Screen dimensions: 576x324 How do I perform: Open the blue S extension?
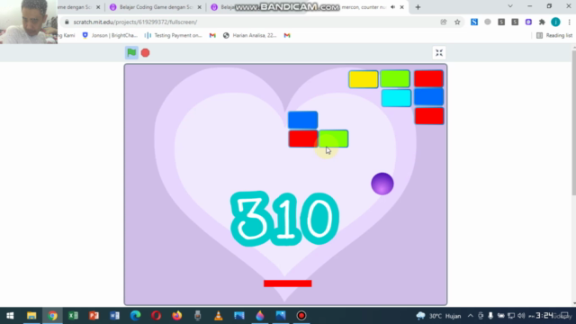(474, 22)
